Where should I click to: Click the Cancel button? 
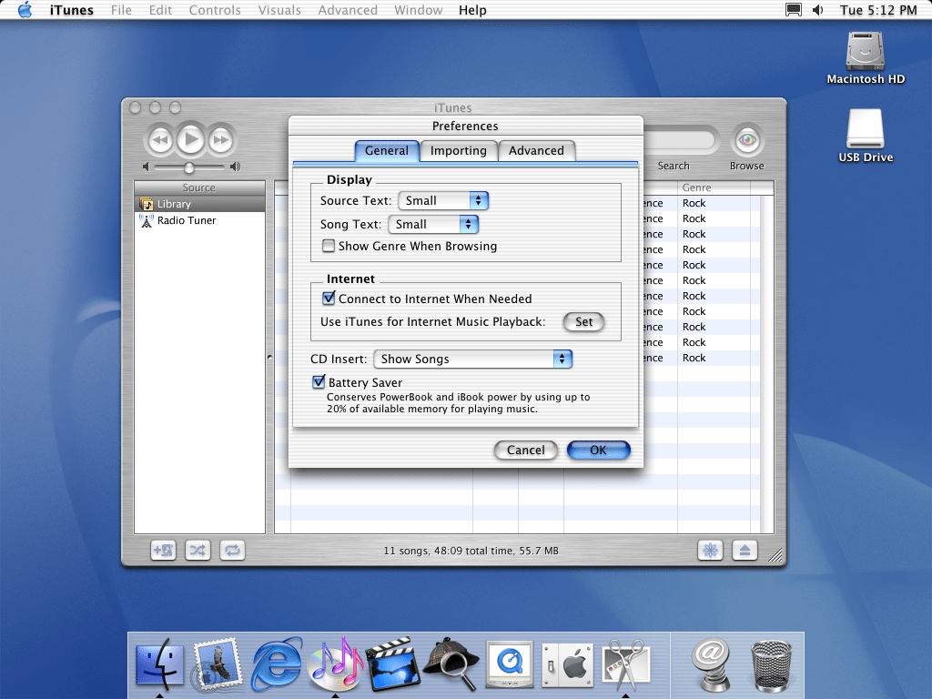[x=525, y=450]
